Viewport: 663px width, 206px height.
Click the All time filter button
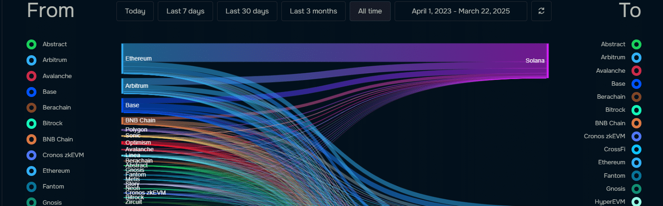click(370, 11)
